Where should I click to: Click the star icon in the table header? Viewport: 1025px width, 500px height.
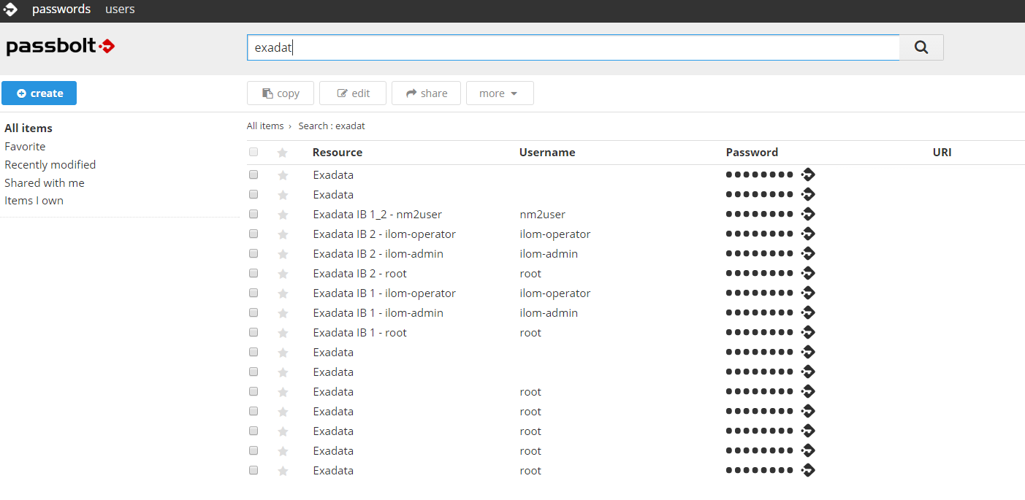click(283, 153)
